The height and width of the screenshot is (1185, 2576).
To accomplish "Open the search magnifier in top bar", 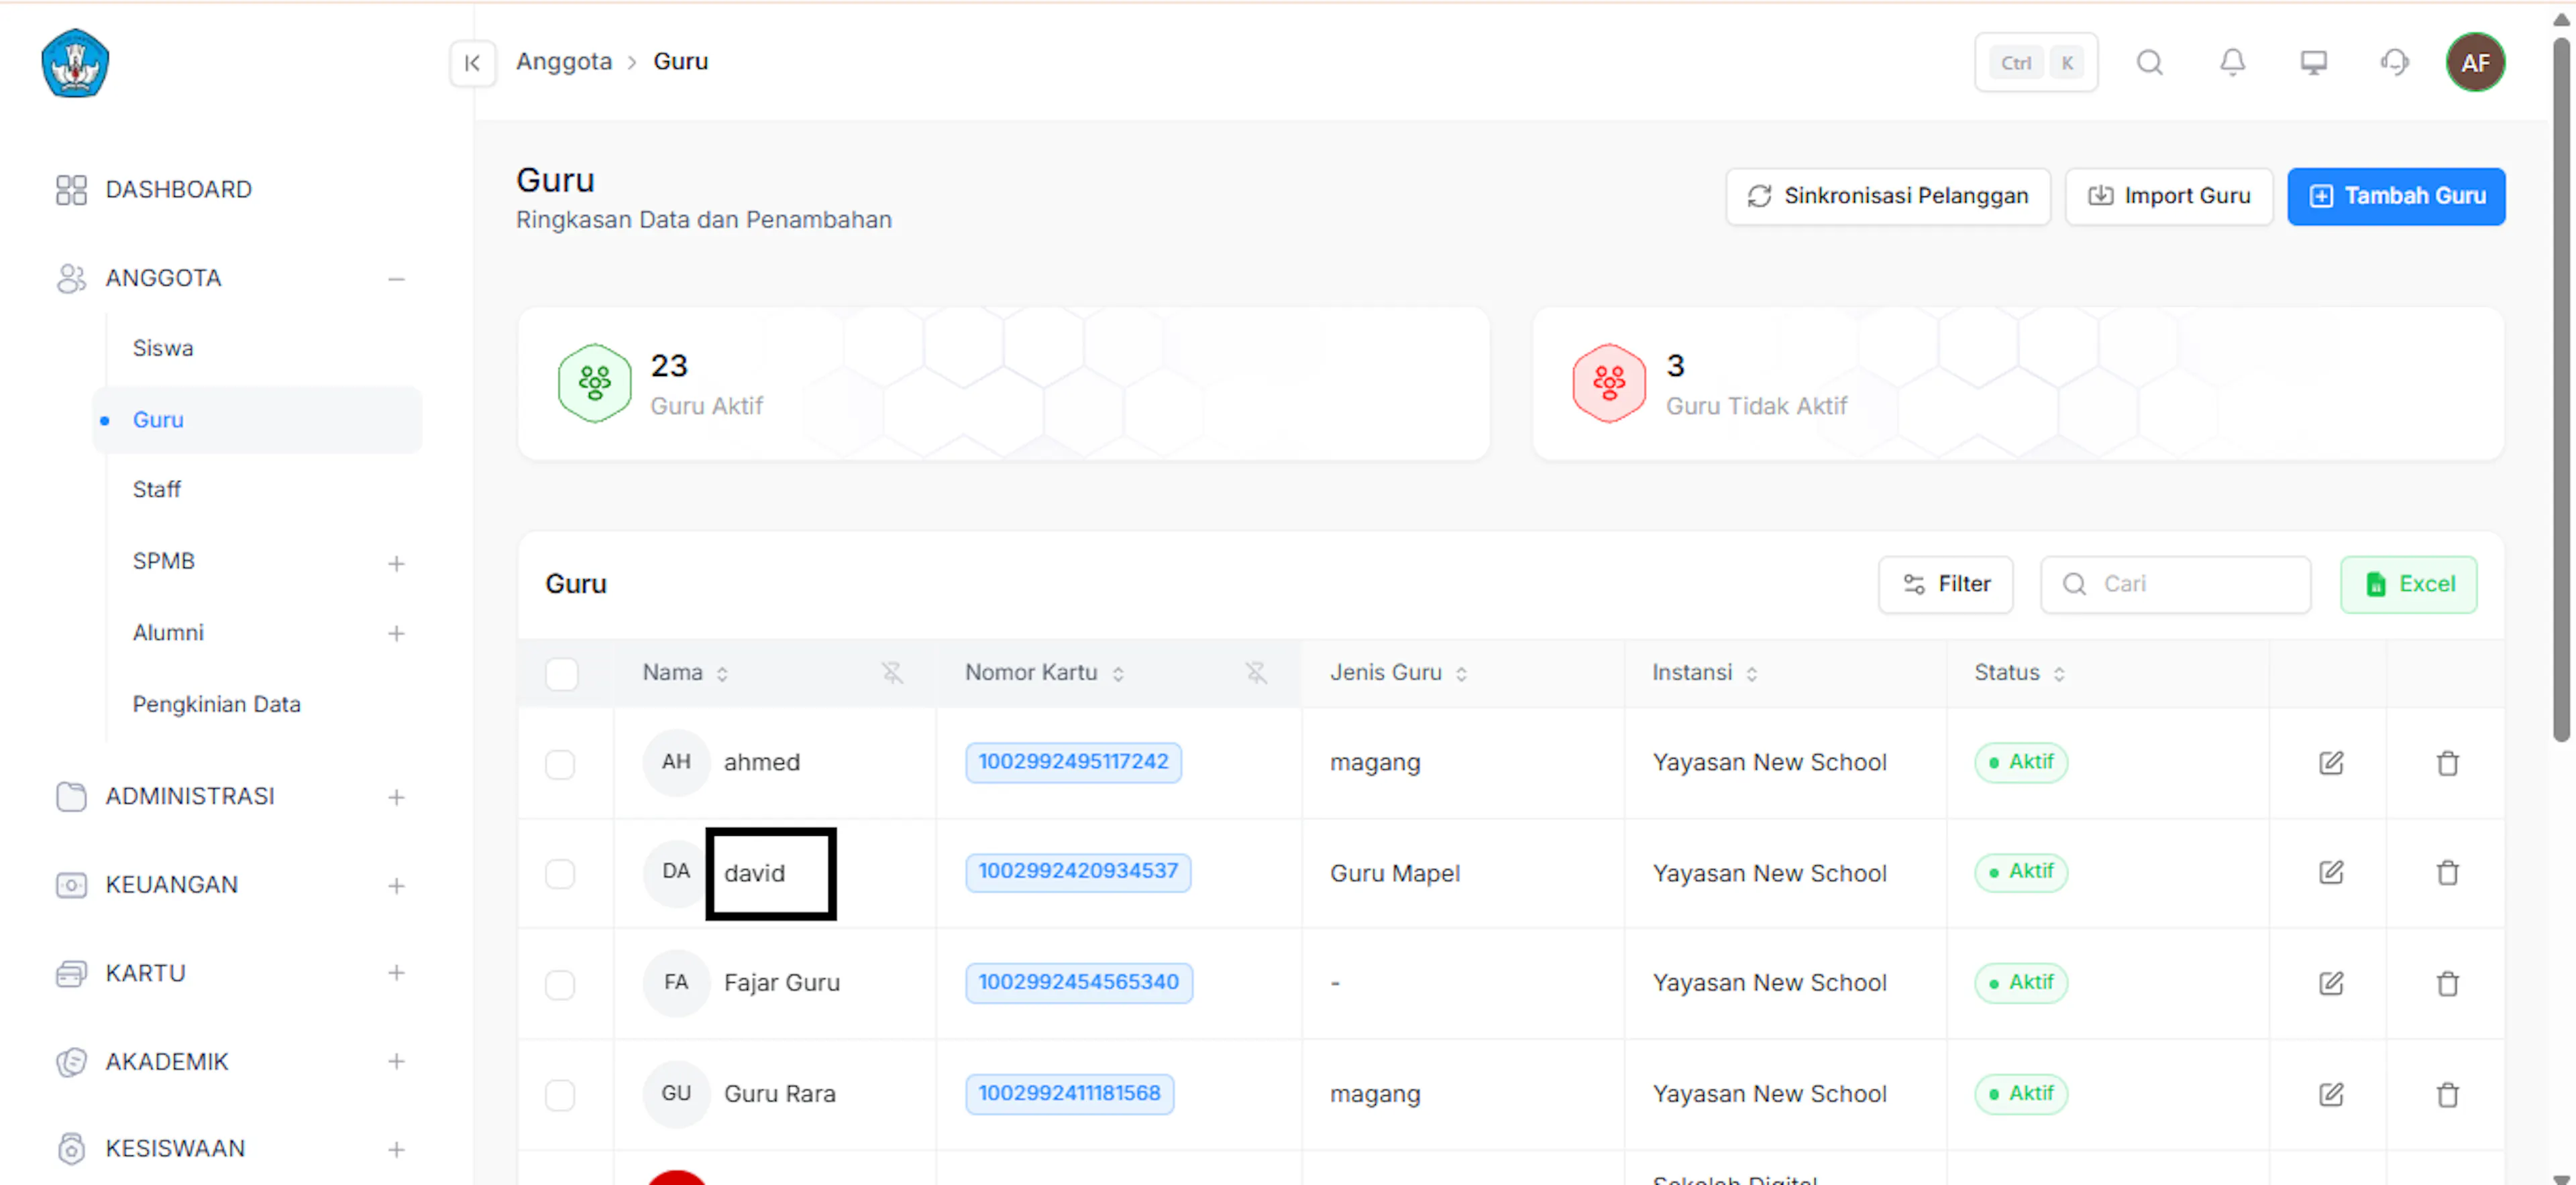I will [2150, 63].
